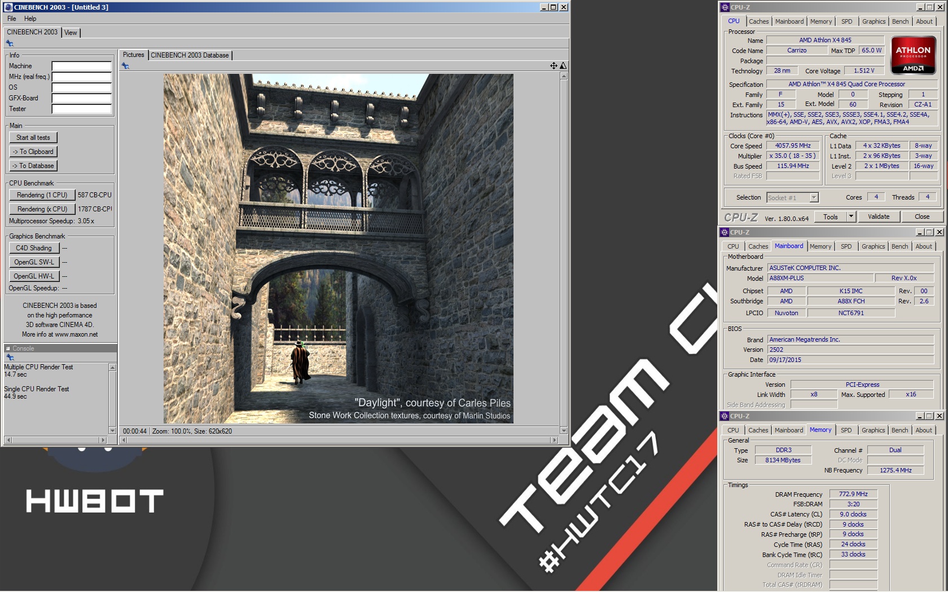Open the Socket #1 selection dropdown
This screenshot has width=948, height=592.
(x=814, y=197)
